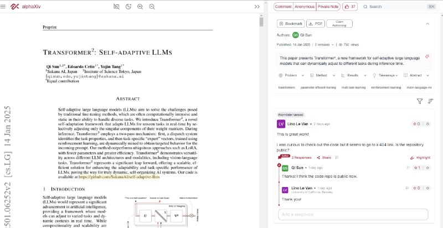
Task: Select the Anonymous tab
Action: click(x=304, y=7)
